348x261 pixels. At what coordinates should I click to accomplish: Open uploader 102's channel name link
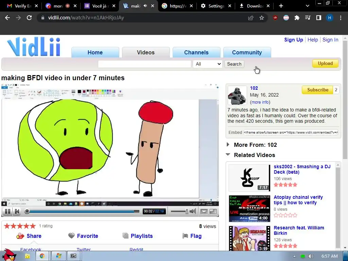(x=254, y=88)
